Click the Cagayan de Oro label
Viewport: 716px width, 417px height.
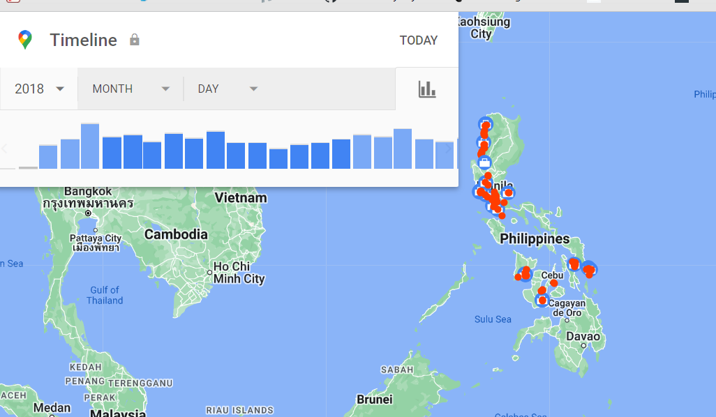pyautogui.click(x=567, y=308)
